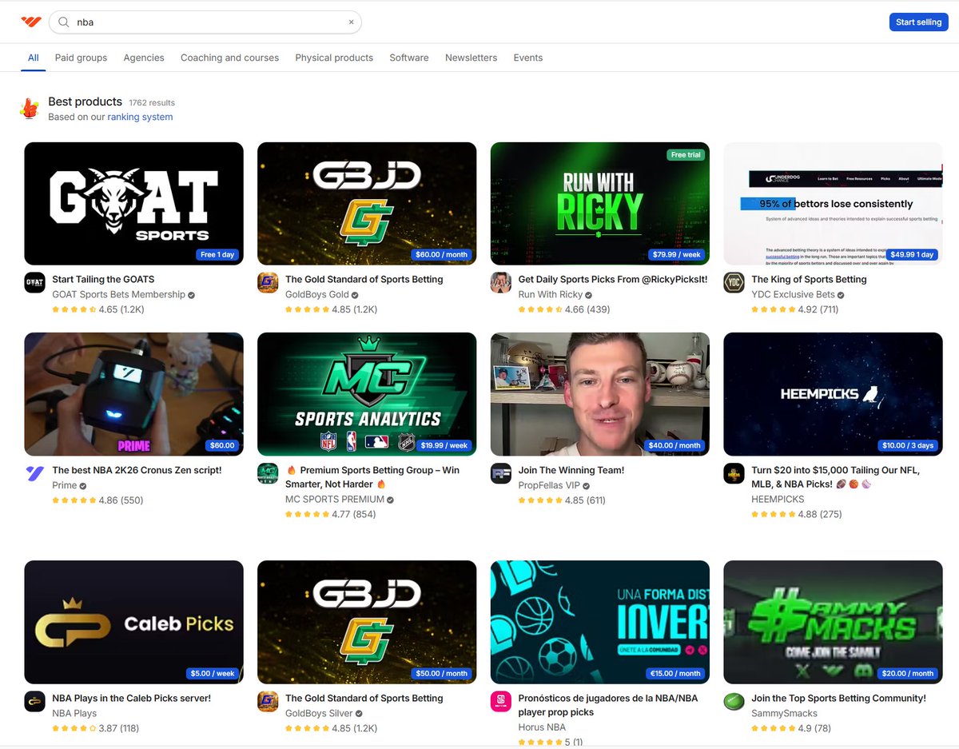The image size is (959, 749).
Task: Click the search magnifier icon
Action: tap(64, 22)
